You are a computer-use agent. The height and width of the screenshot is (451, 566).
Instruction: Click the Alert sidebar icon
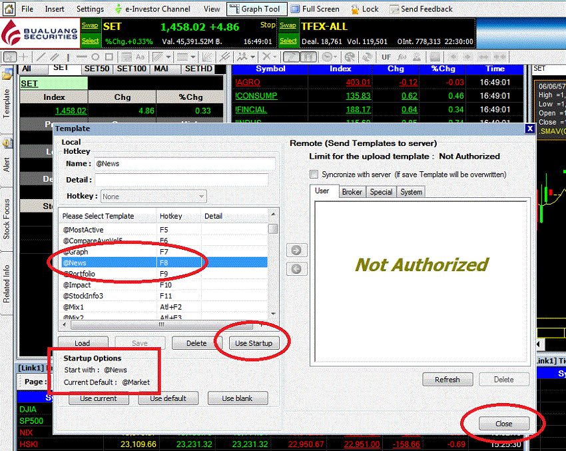[7, 144]
